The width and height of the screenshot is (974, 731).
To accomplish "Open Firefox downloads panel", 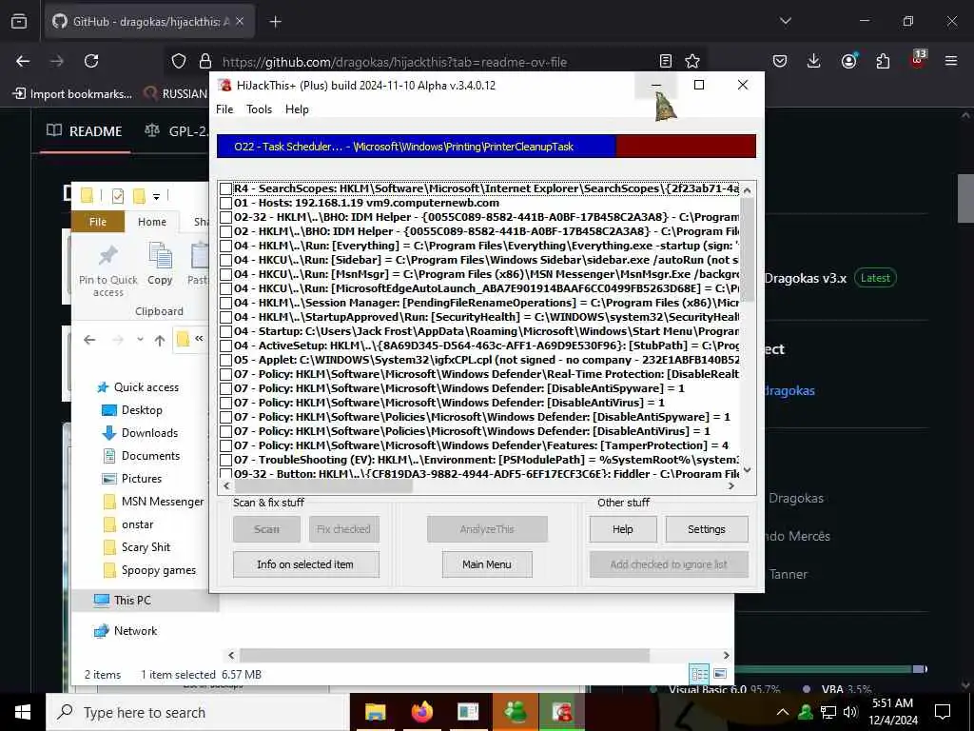I will 814,61.
